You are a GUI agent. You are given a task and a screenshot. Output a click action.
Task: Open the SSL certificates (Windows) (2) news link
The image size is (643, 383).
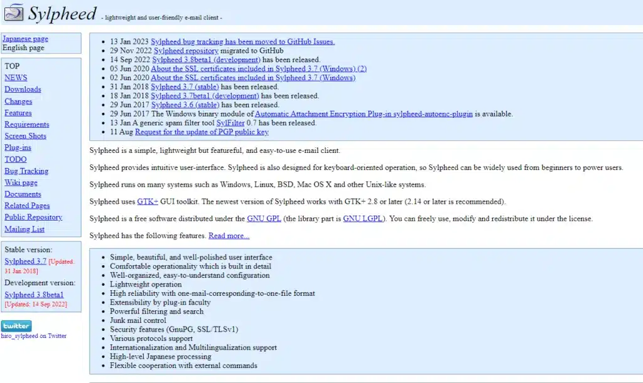[259, 68]
